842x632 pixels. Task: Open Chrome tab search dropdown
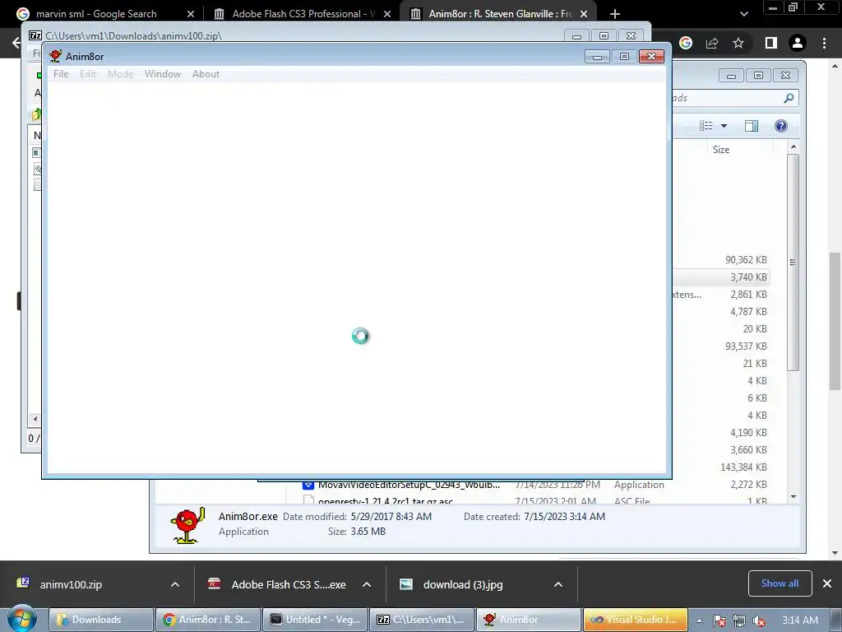pyautogui.click(x=743, y=14)
